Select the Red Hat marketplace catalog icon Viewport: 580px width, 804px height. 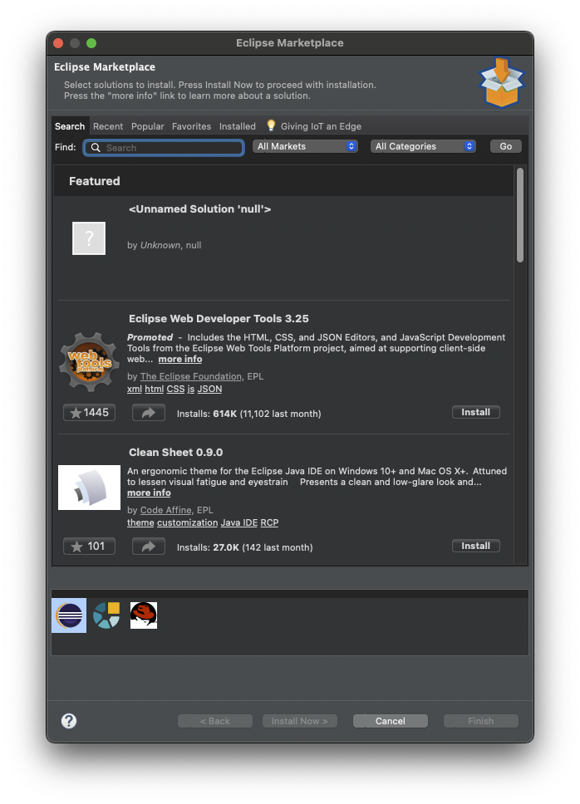(x=144, y=615)
